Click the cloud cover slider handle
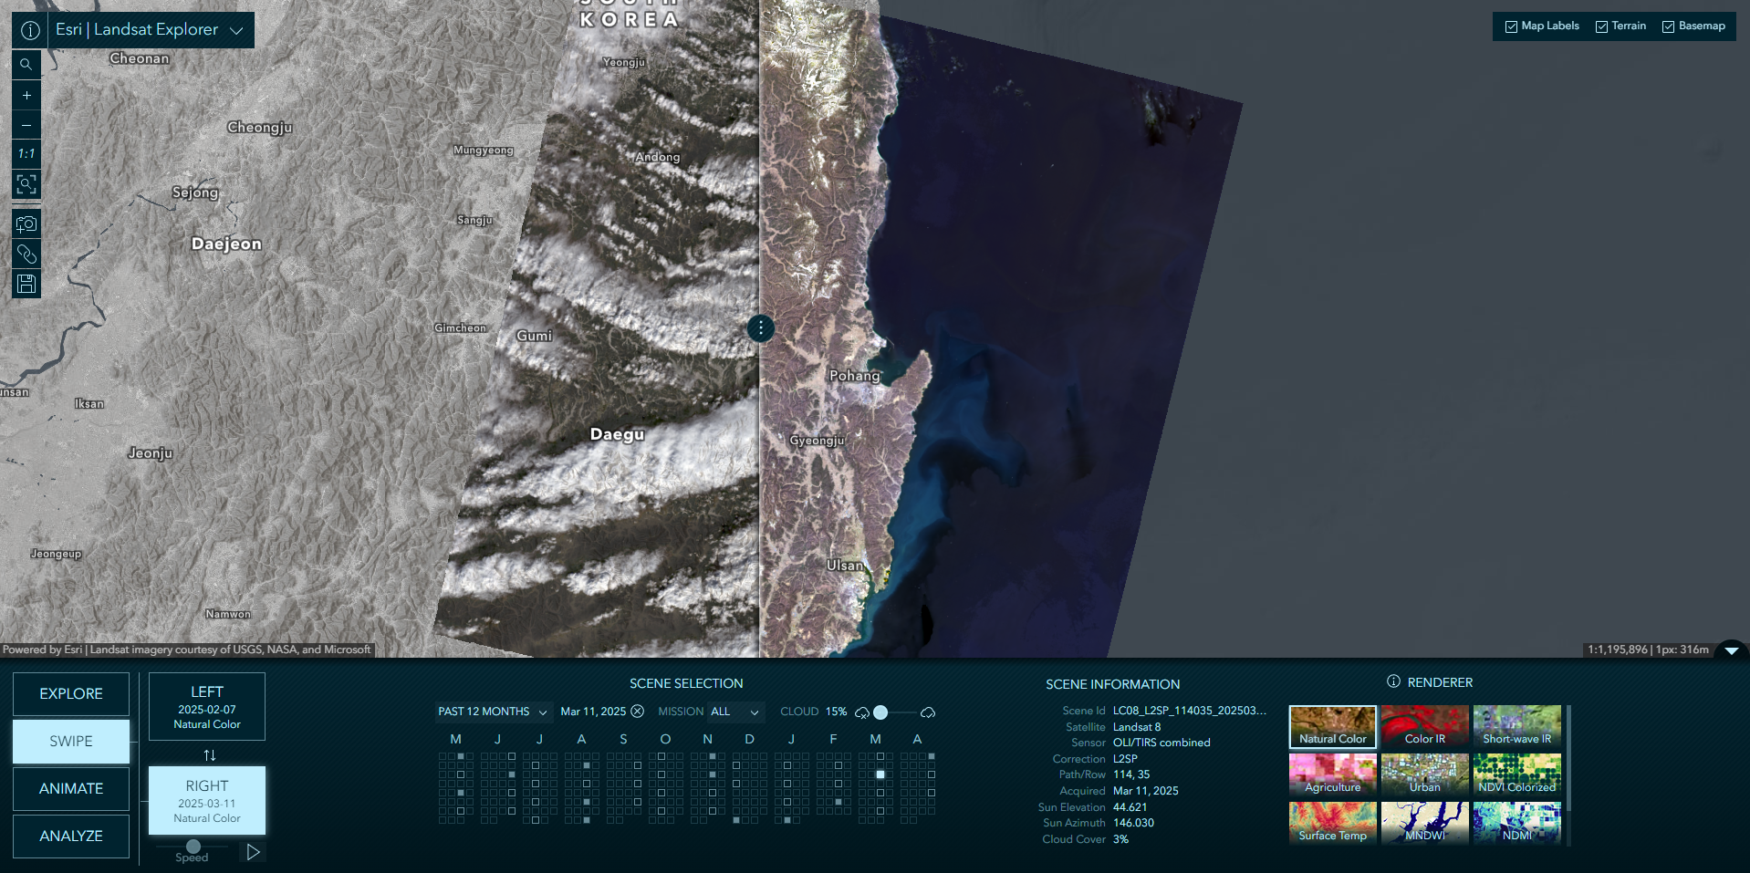 880,712
